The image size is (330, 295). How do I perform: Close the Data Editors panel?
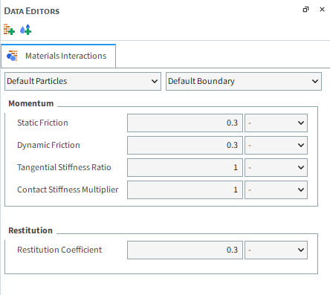pyautogui.click(x=322, y=10)
